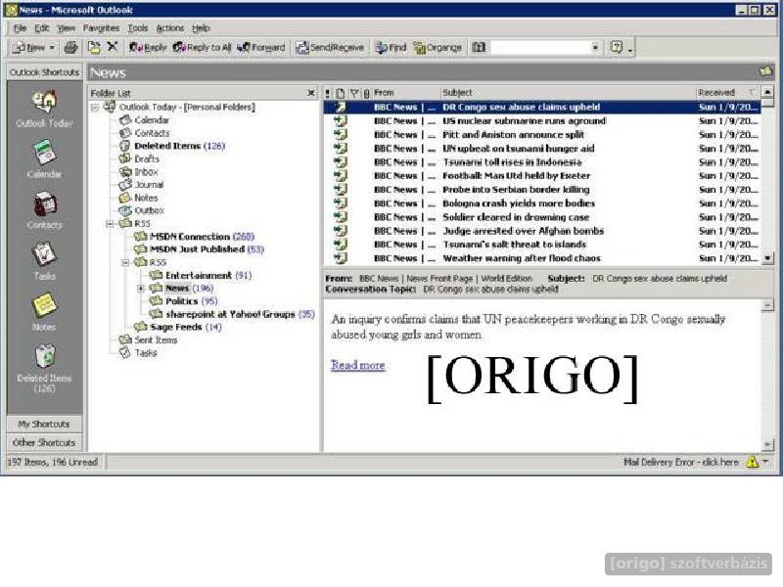Collapse the Outlook Today Personal Folders tree

95,108
